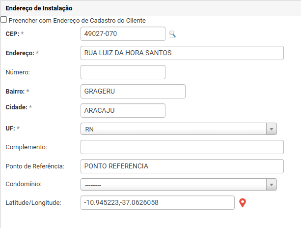The image size is (301, 228).
Task: Click the Endereço field with RUA LUIZ
Action: pyautogui.click(x=182, y=53)
